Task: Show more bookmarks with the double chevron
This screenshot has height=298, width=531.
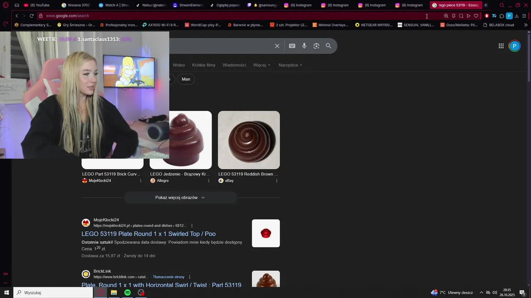Action: 526,25
